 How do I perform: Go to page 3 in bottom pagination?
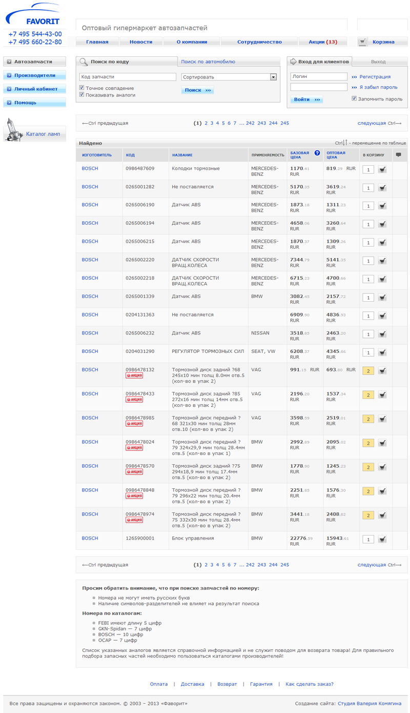pyautogui.click(x=212, y=565)
